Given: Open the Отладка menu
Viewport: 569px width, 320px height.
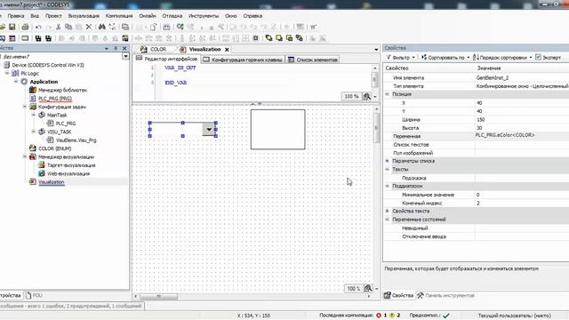Looking at the screenshot, I should (172, 16).
